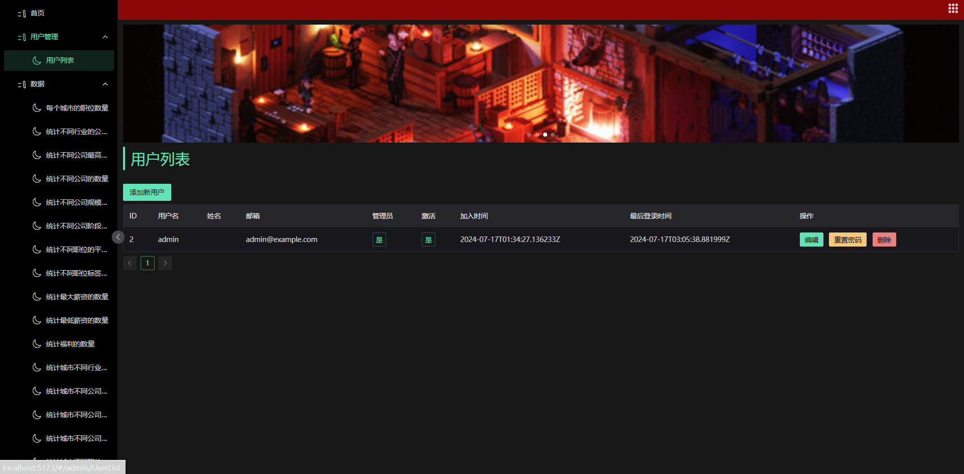Click the moon icon beside 每个城市的职位数量
This screenshot has width=964, height=474.
(x=37, y=108)
